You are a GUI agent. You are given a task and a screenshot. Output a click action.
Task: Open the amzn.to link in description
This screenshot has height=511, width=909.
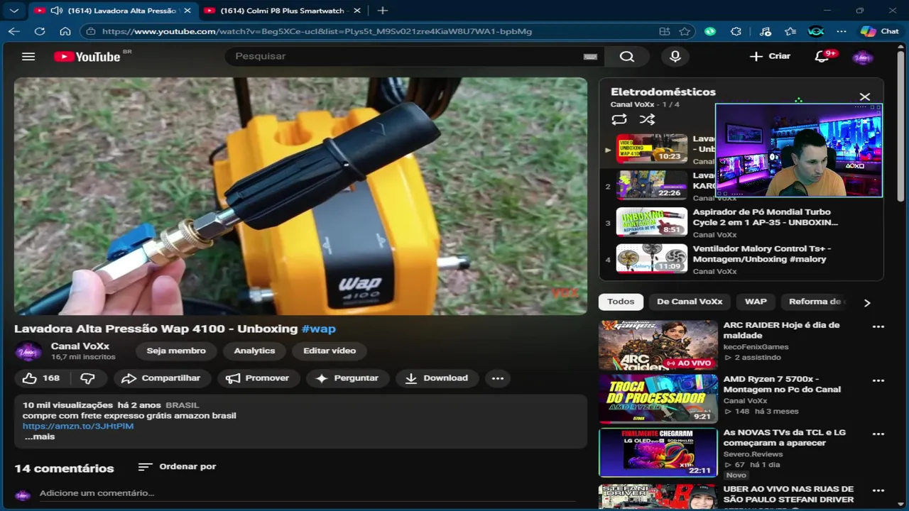tap(78, 427)
